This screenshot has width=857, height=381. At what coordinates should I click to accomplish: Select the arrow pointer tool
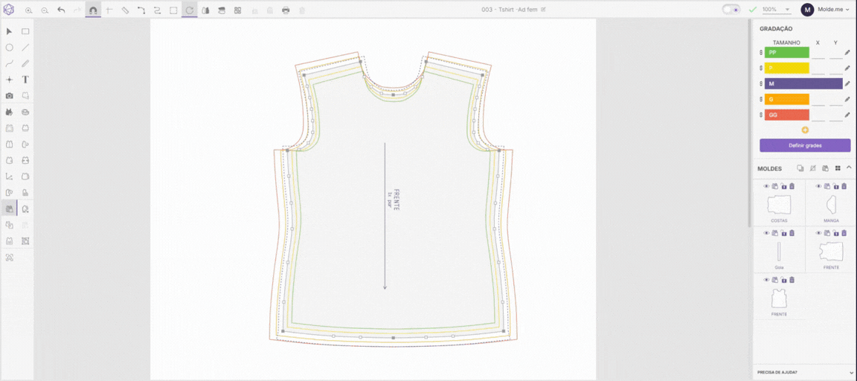9,31
